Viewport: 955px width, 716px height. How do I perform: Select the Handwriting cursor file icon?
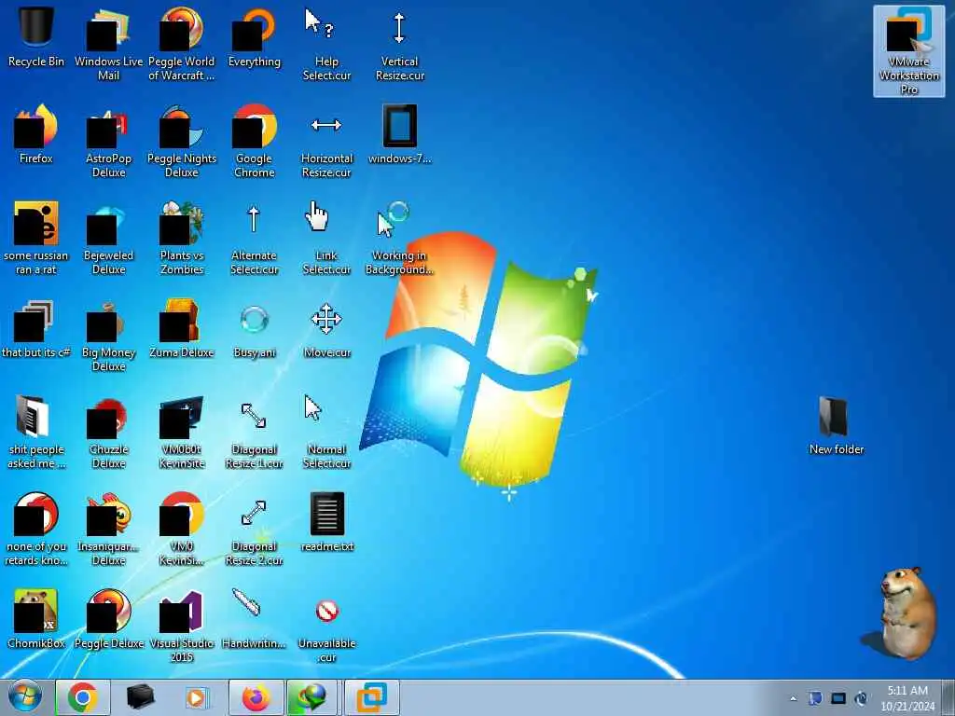coord(255,619)
